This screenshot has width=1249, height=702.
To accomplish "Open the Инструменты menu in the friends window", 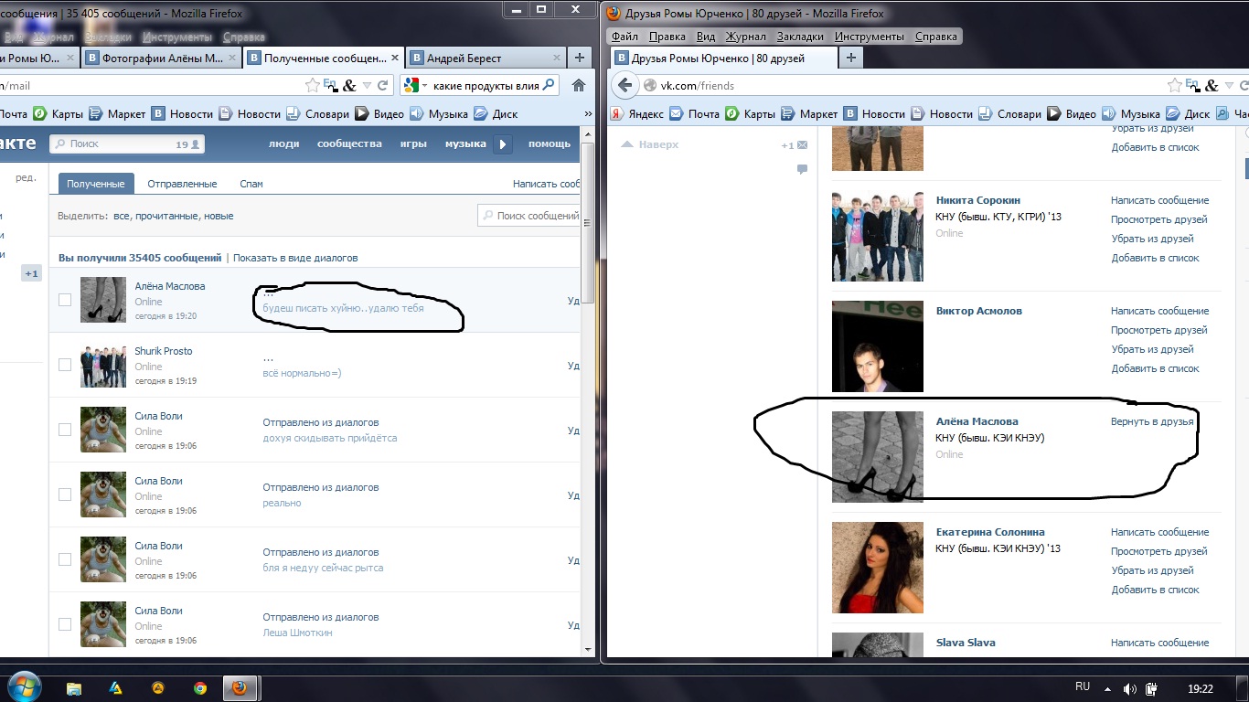I will pos(870,37).
